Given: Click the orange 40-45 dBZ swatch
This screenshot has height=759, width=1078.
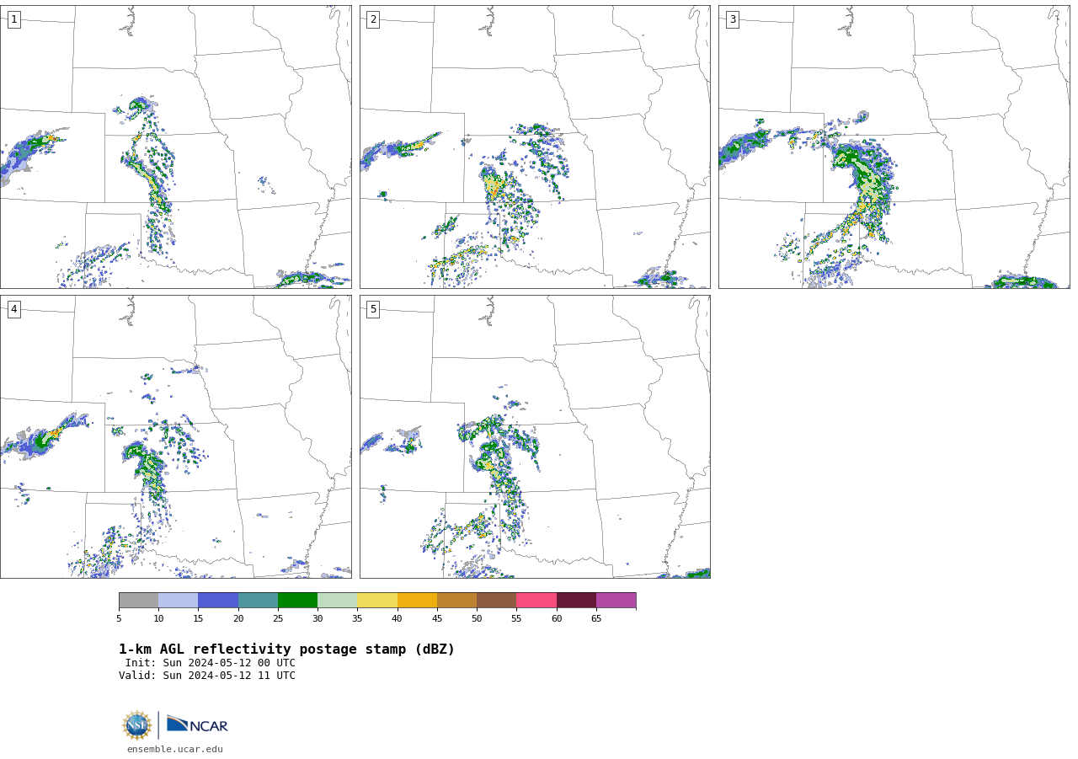Looking at the screenshot, I should pyautogui.click(x=417, y=600).
